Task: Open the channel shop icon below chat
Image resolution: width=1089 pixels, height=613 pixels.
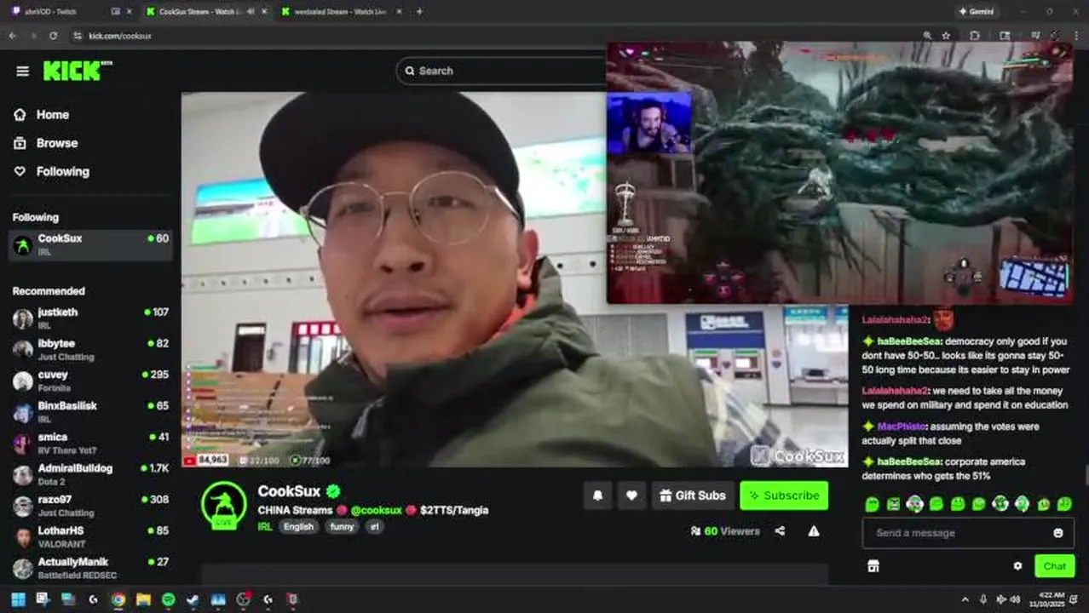Action: [873, 566]
